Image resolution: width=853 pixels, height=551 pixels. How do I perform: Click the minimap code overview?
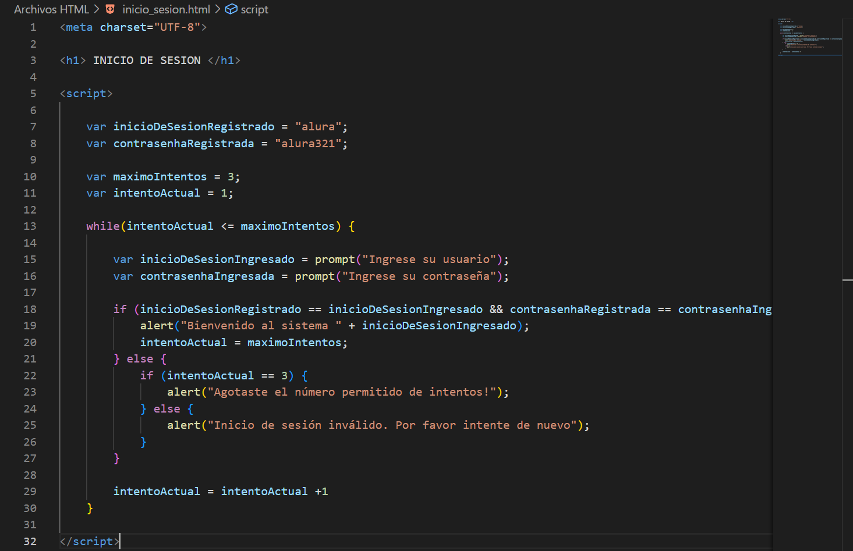tap(809, 37)
